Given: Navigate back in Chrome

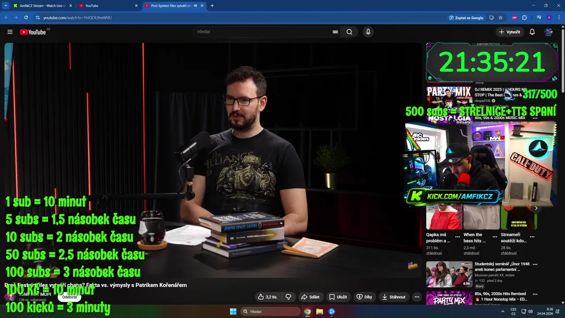Looking at the screenshot, I should pos(6,18).
